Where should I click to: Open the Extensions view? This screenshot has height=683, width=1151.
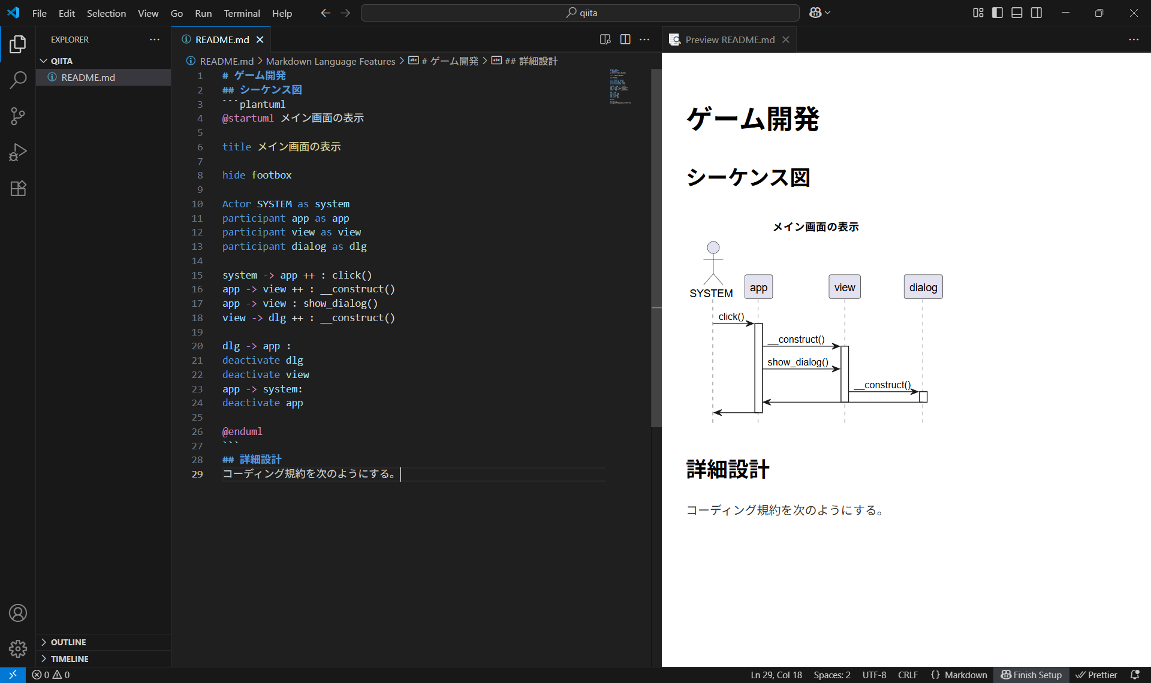pos(18,189)
